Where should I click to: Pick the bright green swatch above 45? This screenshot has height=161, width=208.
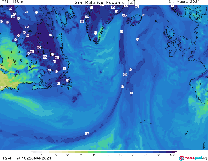point(91,152)
